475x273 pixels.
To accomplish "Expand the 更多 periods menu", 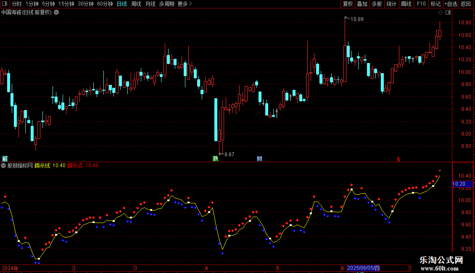I will click(185, 4).
